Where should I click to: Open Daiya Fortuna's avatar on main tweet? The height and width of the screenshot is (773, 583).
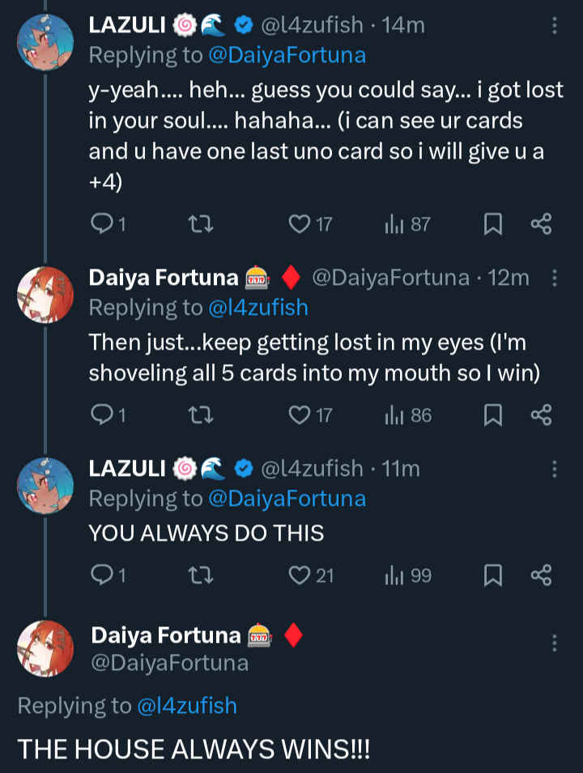point(46,648)
